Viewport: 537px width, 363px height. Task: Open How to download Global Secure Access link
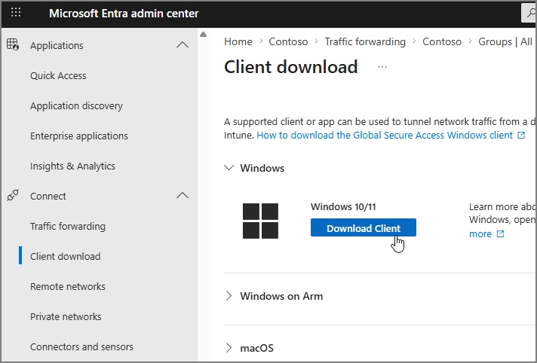(385, 135)
